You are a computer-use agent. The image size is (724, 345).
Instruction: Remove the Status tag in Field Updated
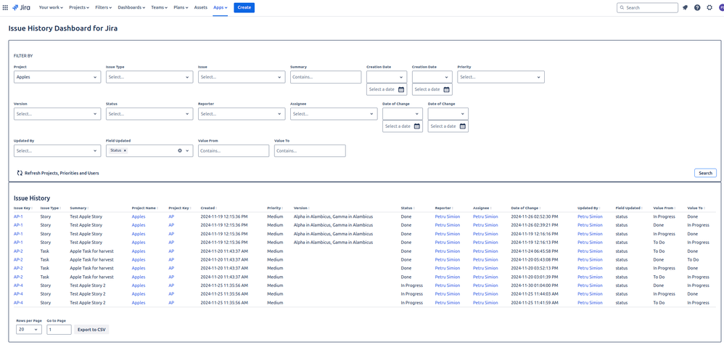(125, 151)
